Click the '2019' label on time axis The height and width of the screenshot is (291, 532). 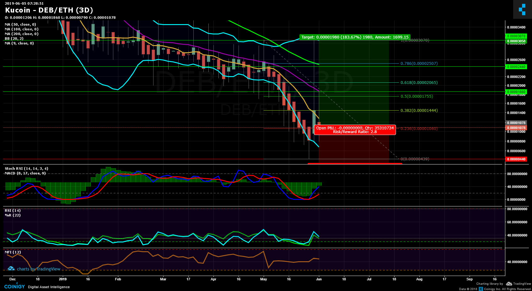[x=63, y=279]
